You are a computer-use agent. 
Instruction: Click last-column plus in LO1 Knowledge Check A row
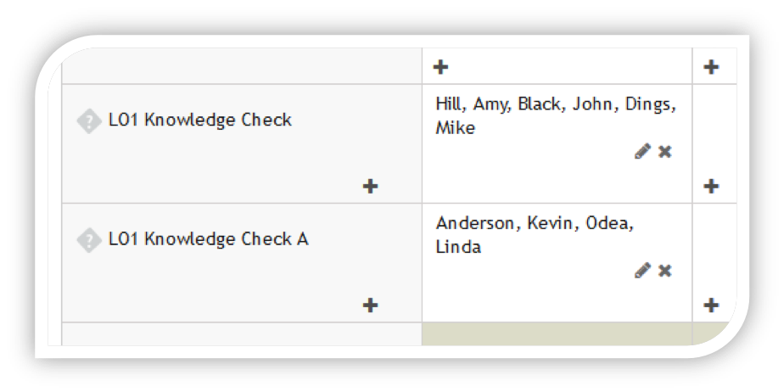(x=711, y=305)
